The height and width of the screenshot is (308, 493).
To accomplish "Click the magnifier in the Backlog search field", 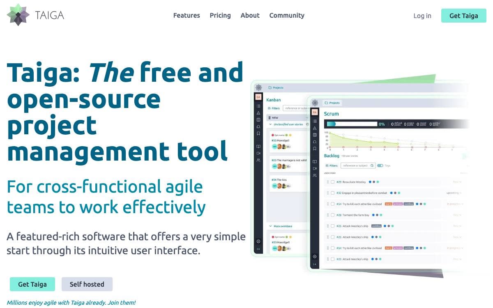I will pyautogui.click(x=372, y=165).
